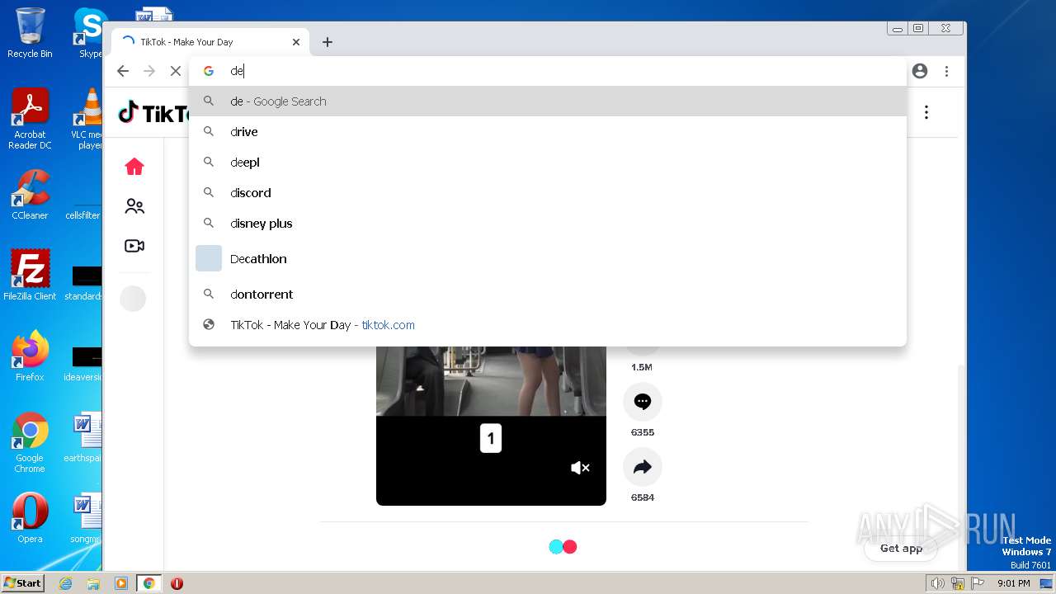Open Internet Explorer from the taskbar
Viewport: 1056px width, 594px height.
click(x=66, y=583)
